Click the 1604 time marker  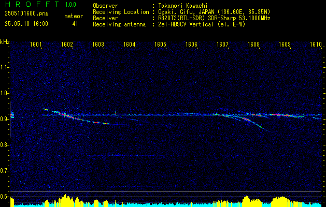point(130,44)
